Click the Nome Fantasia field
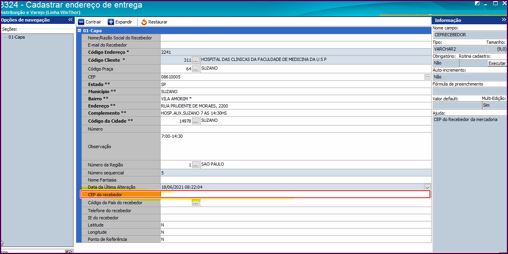Image resolution: width=508 pixels, height=254 pixels. click(x=296, y=180)
